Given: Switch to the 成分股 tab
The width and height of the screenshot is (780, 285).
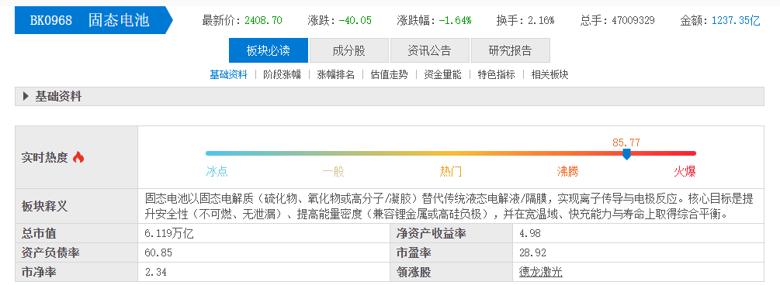Looking at the screenshot, I should tap(348, 50).
